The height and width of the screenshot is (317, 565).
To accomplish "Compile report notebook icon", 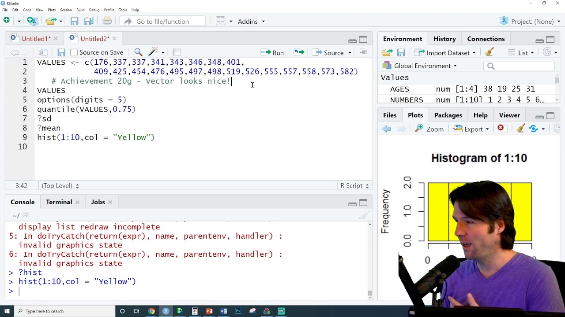I will point(177,52).
